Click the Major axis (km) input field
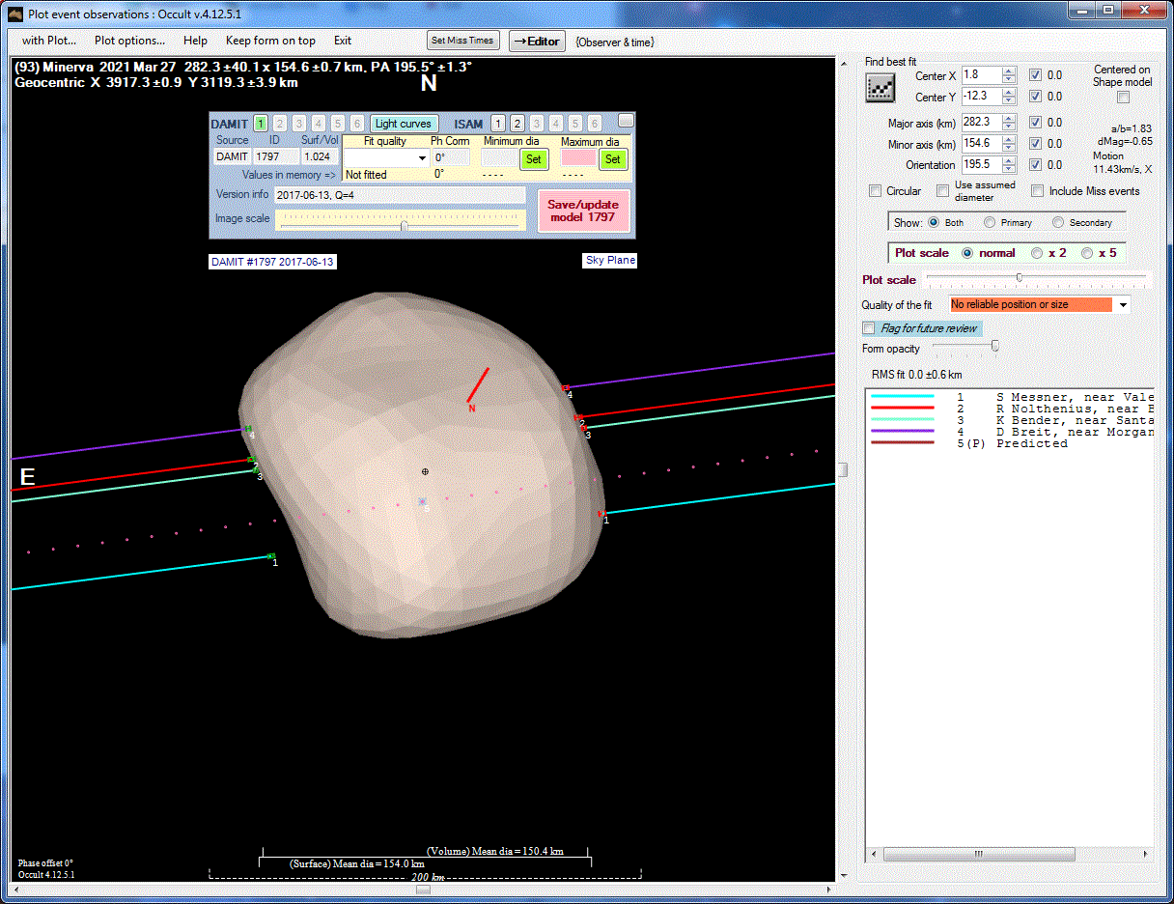 pyautogui.click(x=980, y=123)
